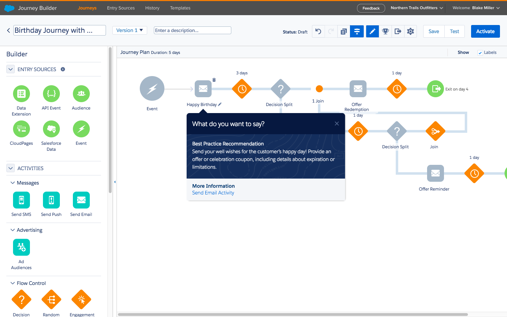
Task: Open the Happy Birthday email node
Action: point(203,89)
